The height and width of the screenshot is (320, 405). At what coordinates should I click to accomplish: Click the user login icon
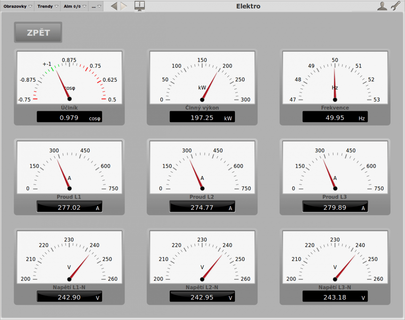pyautogui.click(x=382, y=6)
